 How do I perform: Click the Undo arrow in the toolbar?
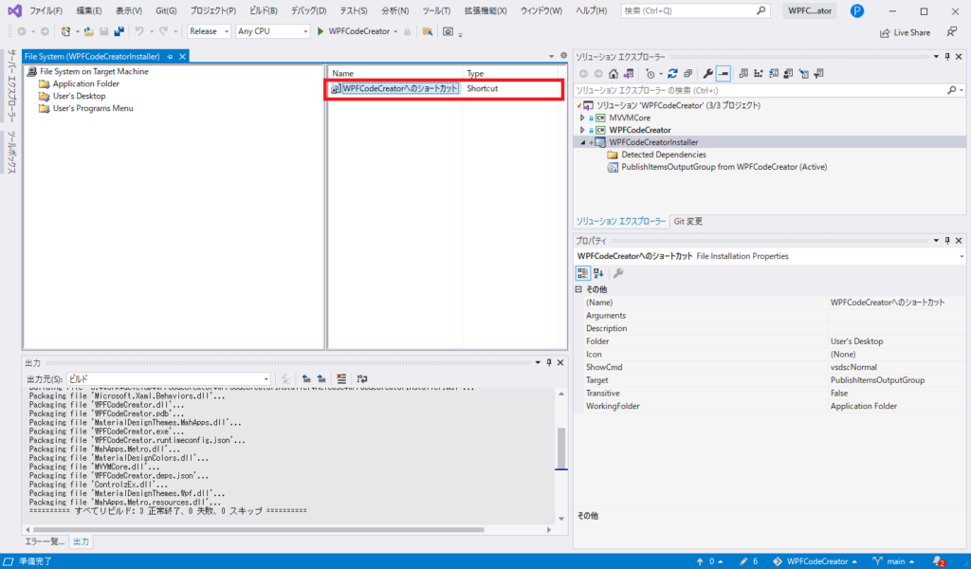pos(139,31)
